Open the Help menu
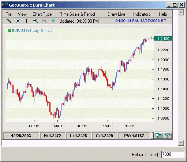This screenshot has height=162, width=187. point(163,14)
